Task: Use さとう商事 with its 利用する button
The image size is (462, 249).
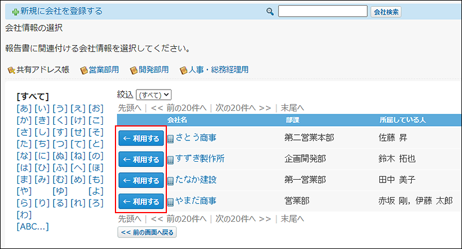Action: pyautogui.click(x=141, y=138)
